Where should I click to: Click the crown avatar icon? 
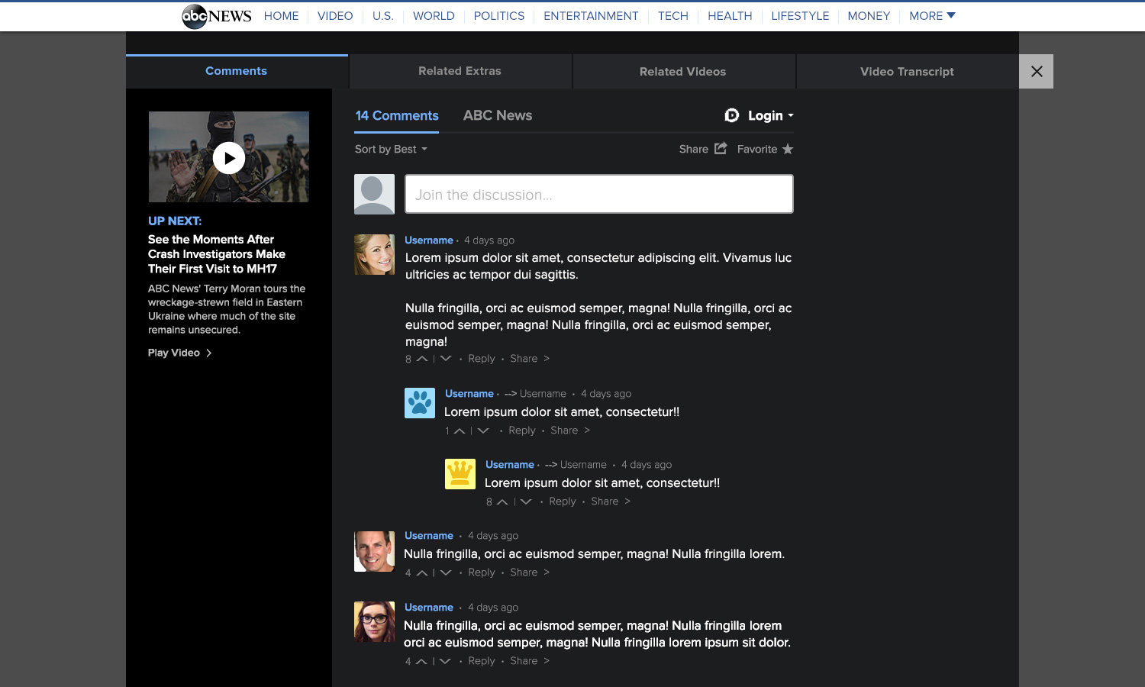click(x=460, y=474)
